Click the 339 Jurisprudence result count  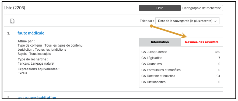[x=217, y=52]
